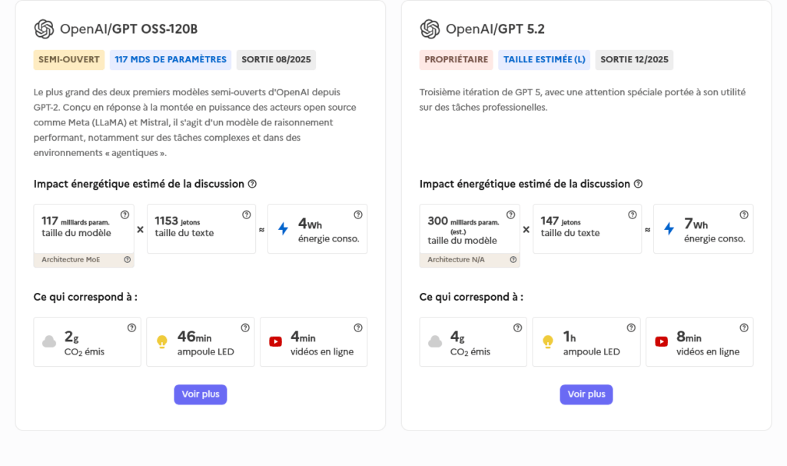Image resolution: width=787 pixels, height=466 pixels.
Task: Click the SORTIE 08/2025 badge
Action: point(276,60)
